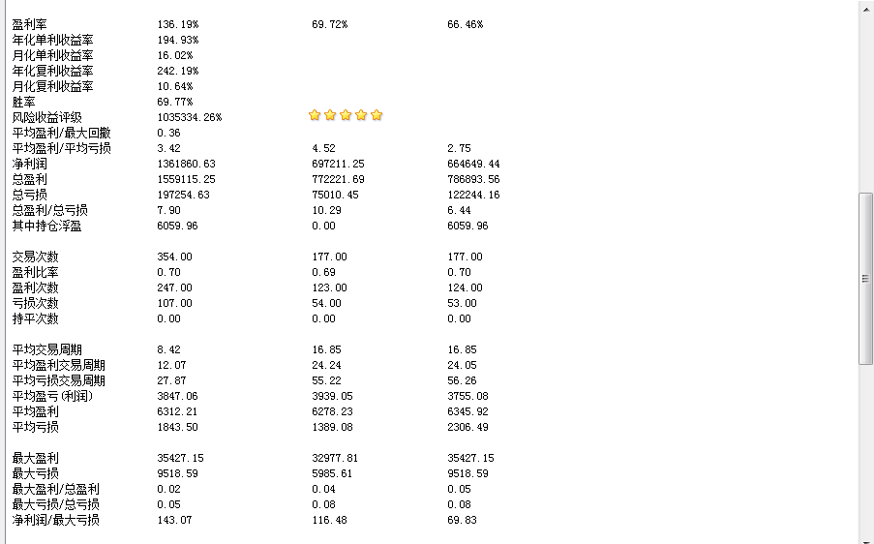The width and height of the screenshot is (874, 544).
Task: Click the first star in 风险收益评级 rating
Action: pos(315,115)
